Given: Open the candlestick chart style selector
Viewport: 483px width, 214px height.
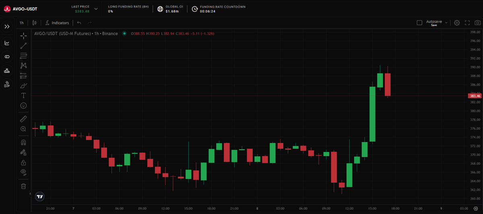Looking at the screenshot, I should pos(35,23).
